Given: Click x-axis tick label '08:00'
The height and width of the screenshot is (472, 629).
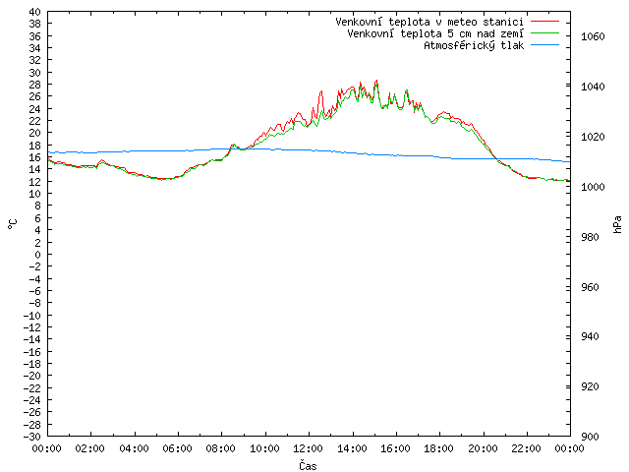Looking at the screenshot, I should click(x=221, y=448).
